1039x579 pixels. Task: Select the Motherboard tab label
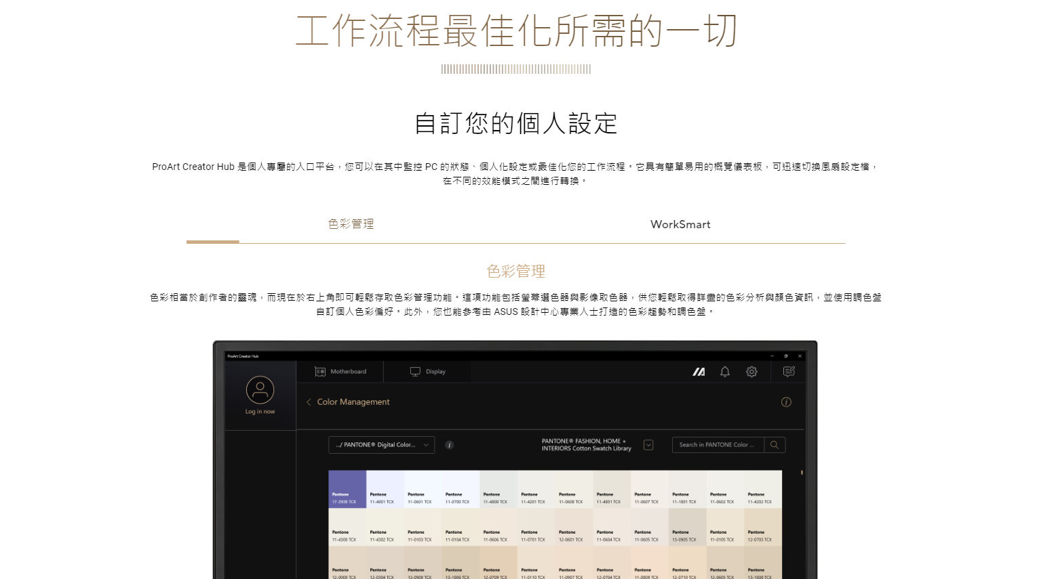[x=349, y=372]
